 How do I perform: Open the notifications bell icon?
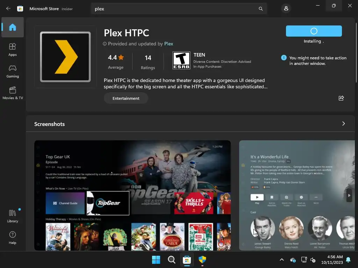[349, 260]
